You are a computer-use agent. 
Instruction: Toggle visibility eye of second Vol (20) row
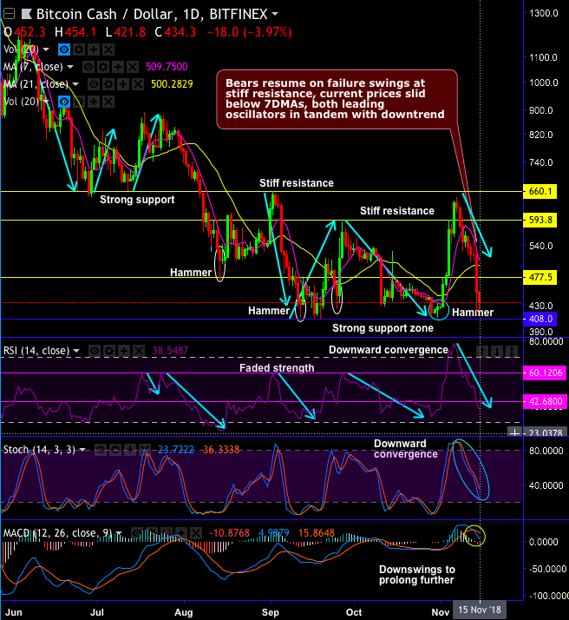(x=64, y=102)
